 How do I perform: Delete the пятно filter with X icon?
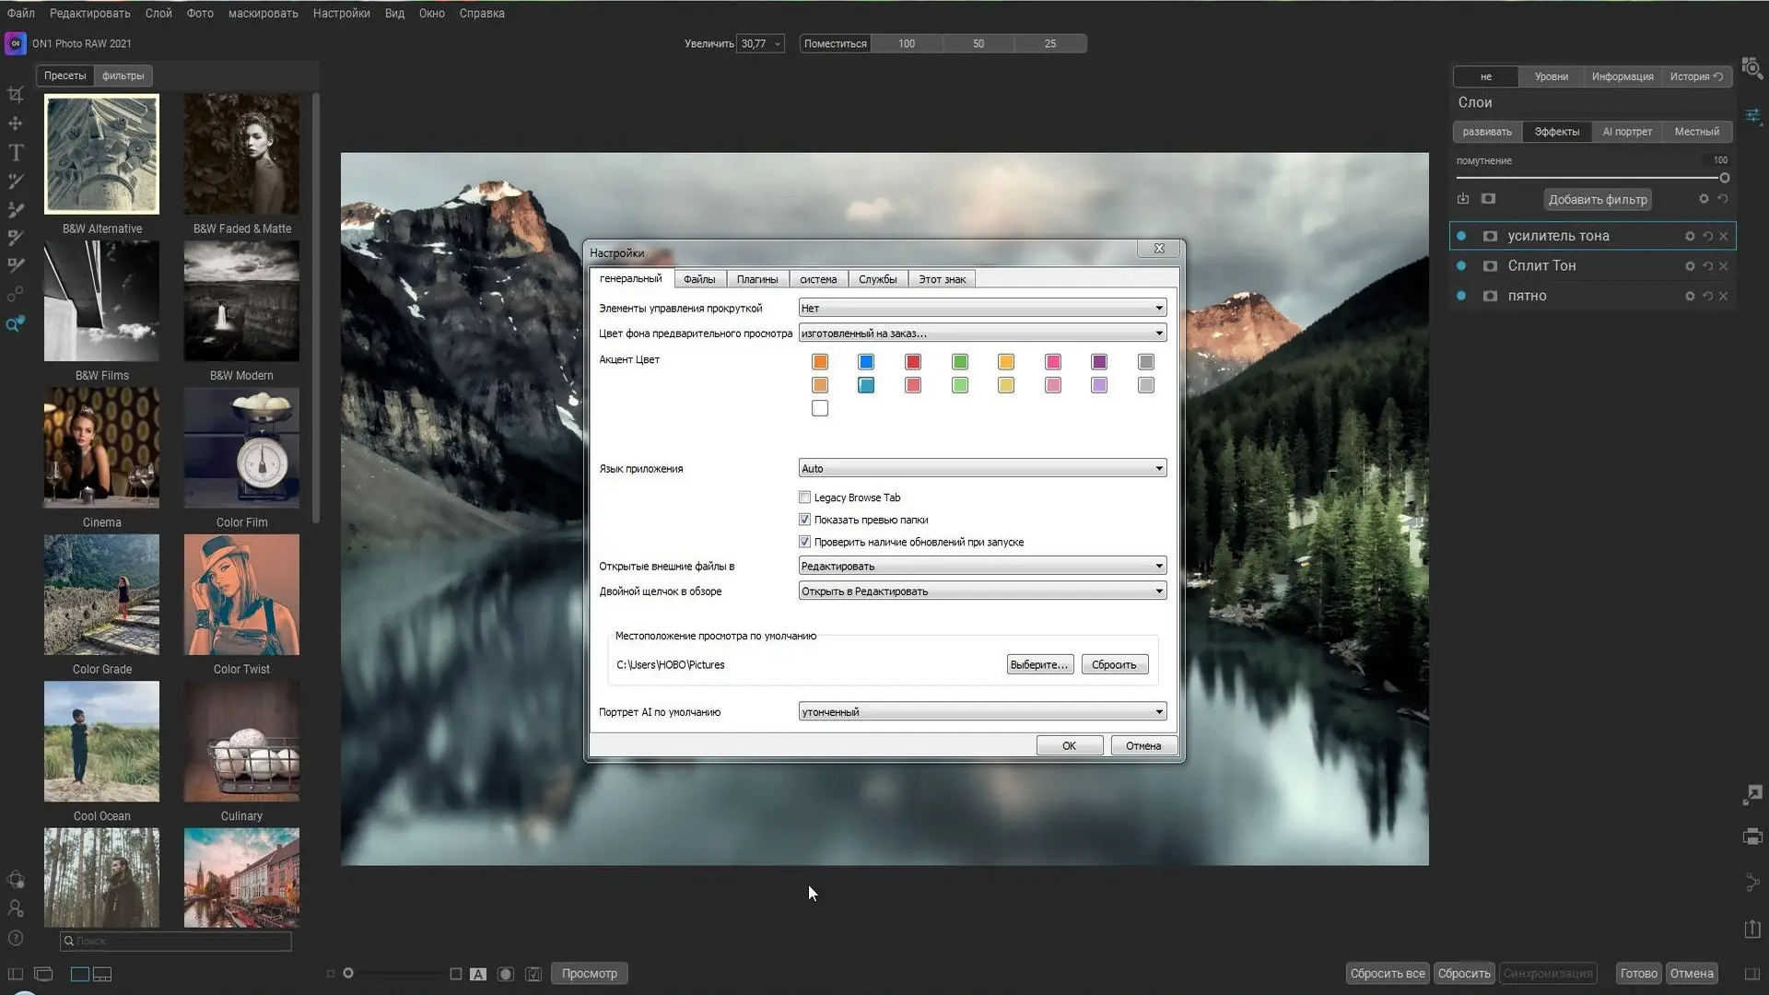[1723, 297]
